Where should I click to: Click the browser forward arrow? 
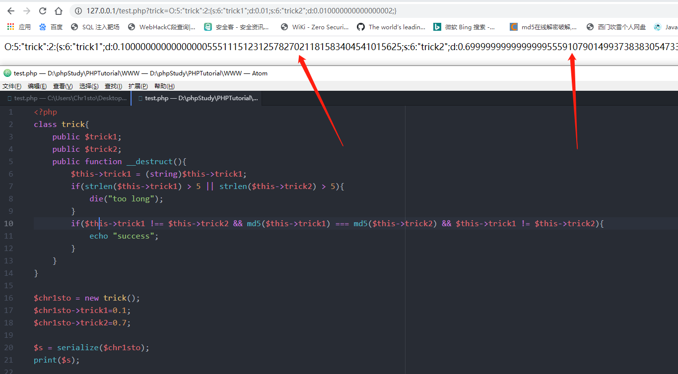27,11
